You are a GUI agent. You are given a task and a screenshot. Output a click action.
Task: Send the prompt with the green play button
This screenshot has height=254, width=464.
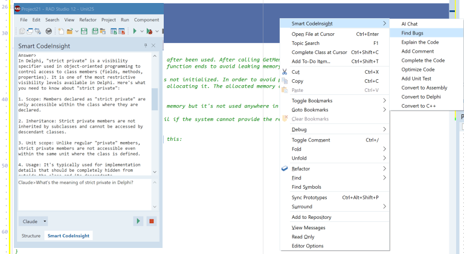(138, 221)
